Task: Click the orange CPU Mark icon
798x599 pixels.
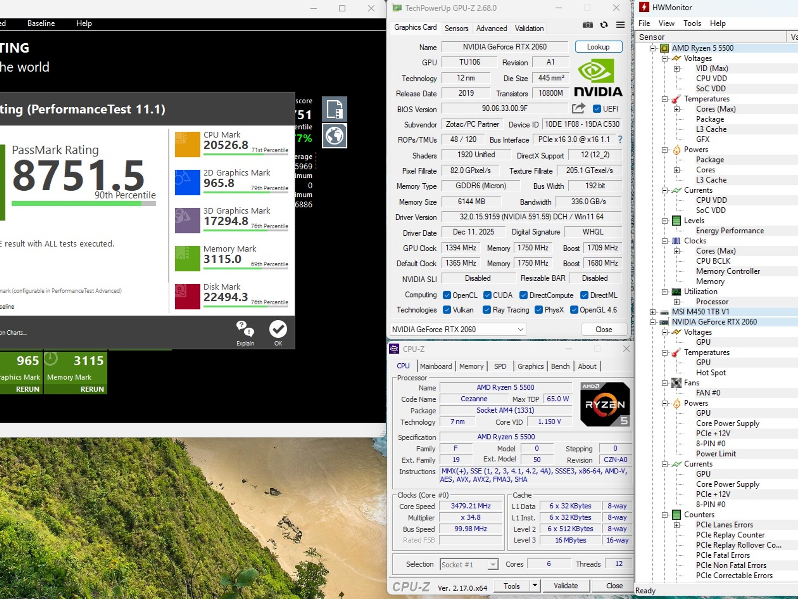Action: tap(187, 144)
